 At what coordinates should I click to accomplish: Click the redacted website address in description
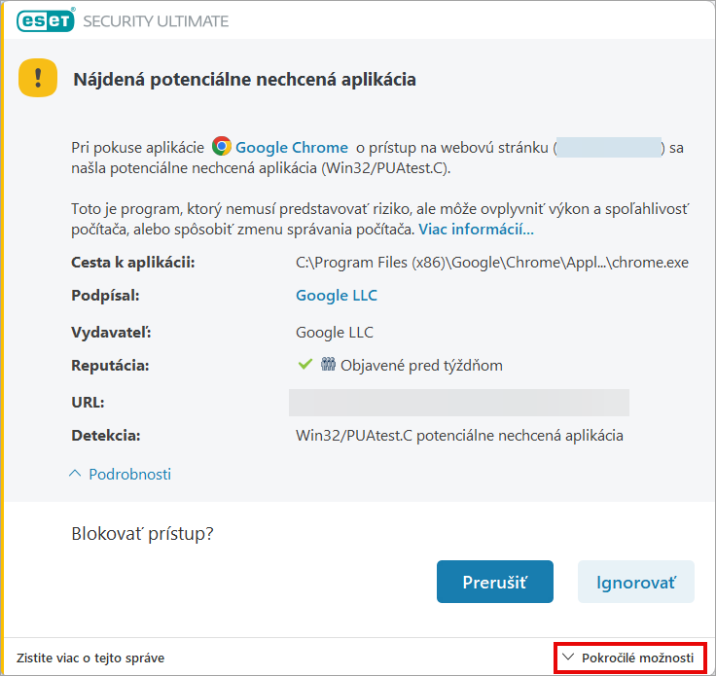pyautogui.click(x=609, y=148)
